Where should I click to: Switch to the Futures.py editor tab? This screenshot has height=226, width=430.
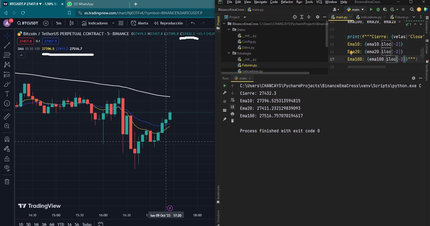click(400, 17)
